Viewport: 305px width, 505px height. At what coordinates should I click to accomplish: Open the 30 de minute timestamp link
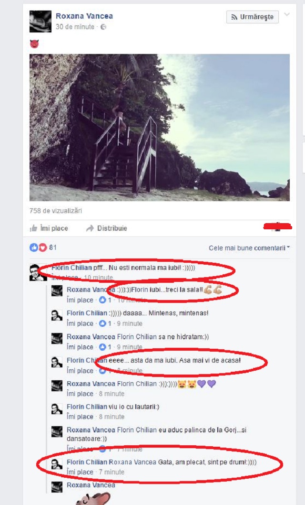coord(75,27)
